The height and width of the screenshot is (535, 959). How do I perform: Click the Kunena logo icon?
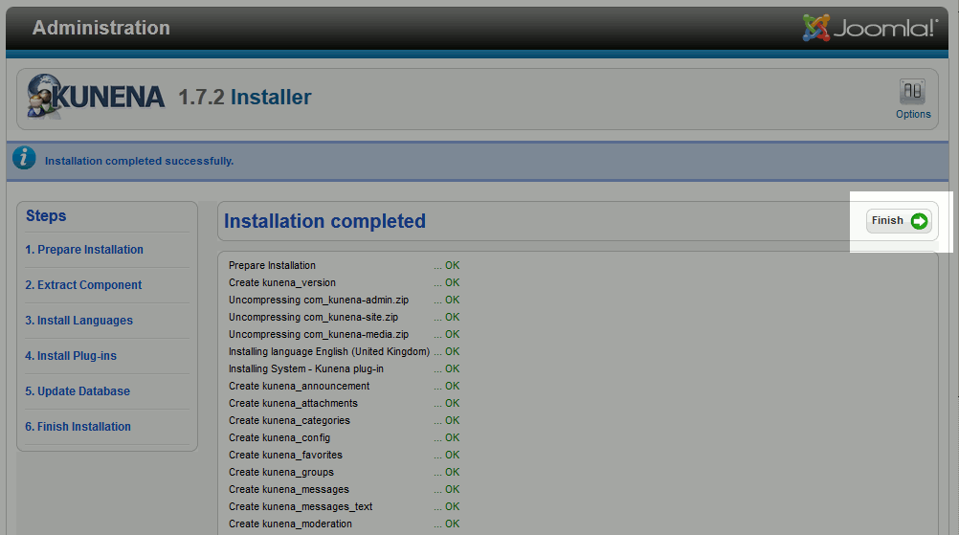coord(96,96)
